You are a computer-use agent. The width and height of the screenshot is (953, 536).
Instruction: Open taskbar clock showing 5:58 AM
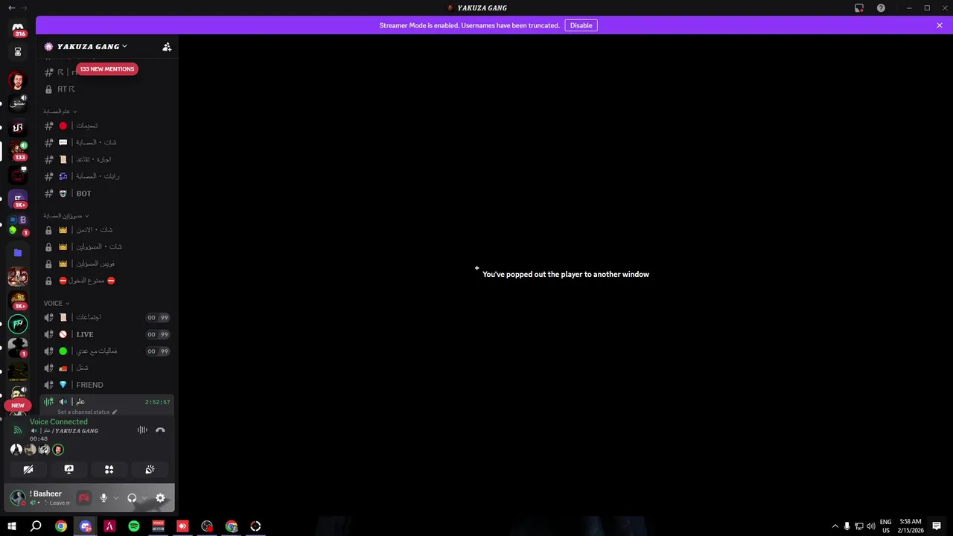click(x=910, y=526)
